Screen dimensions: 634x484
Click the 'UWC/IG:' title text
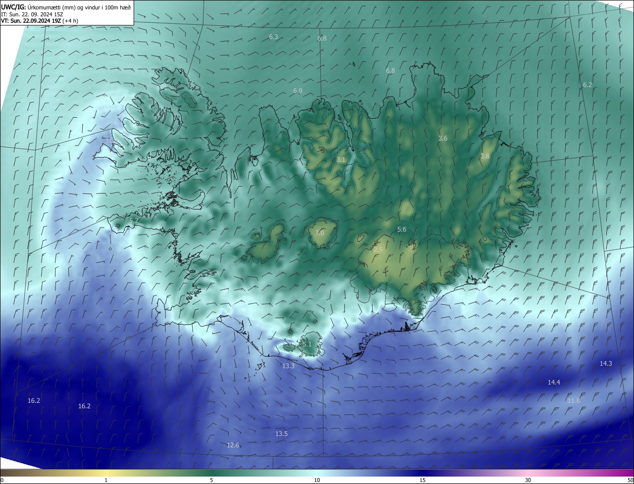[13, 7]
